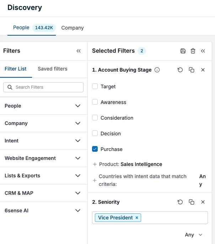Expand the Intent filter category
This screenshot has height=244, width=215.
point(44,141)
